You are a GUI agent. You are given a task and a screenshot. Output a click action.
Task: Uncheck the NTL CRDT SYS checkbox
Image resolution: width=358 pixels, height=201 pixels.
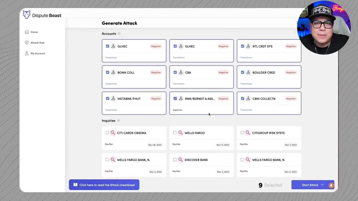tap(242, 46)
